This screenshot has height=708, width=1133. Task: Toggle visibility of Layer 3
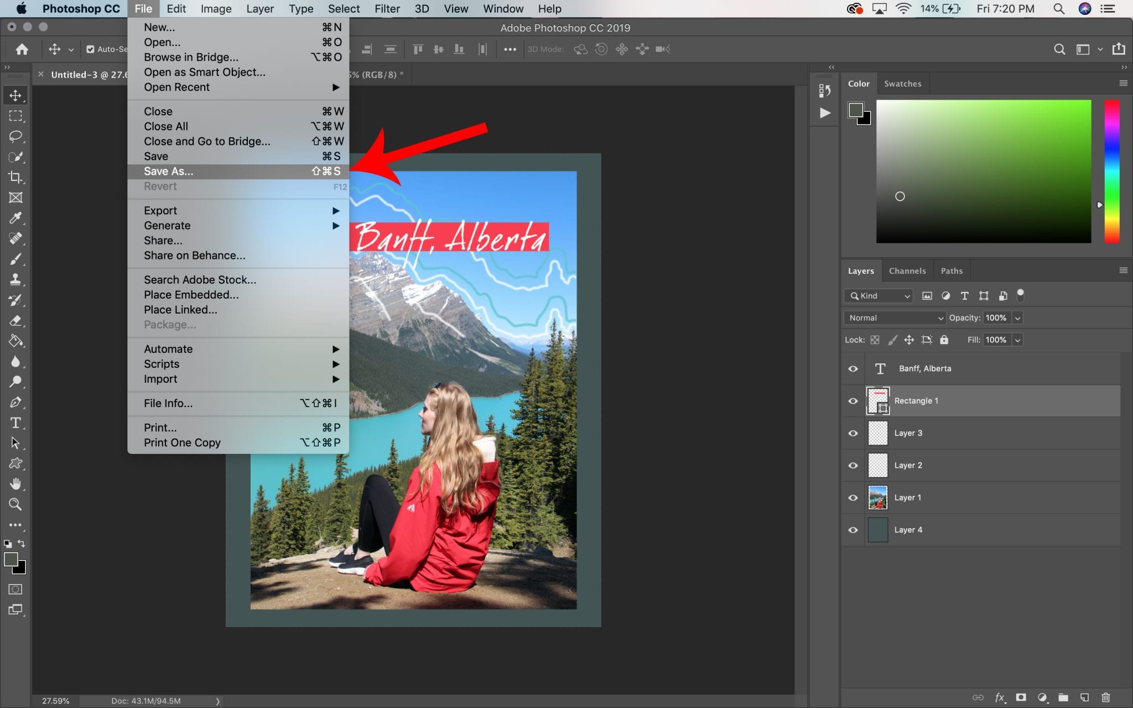point(853,433)
